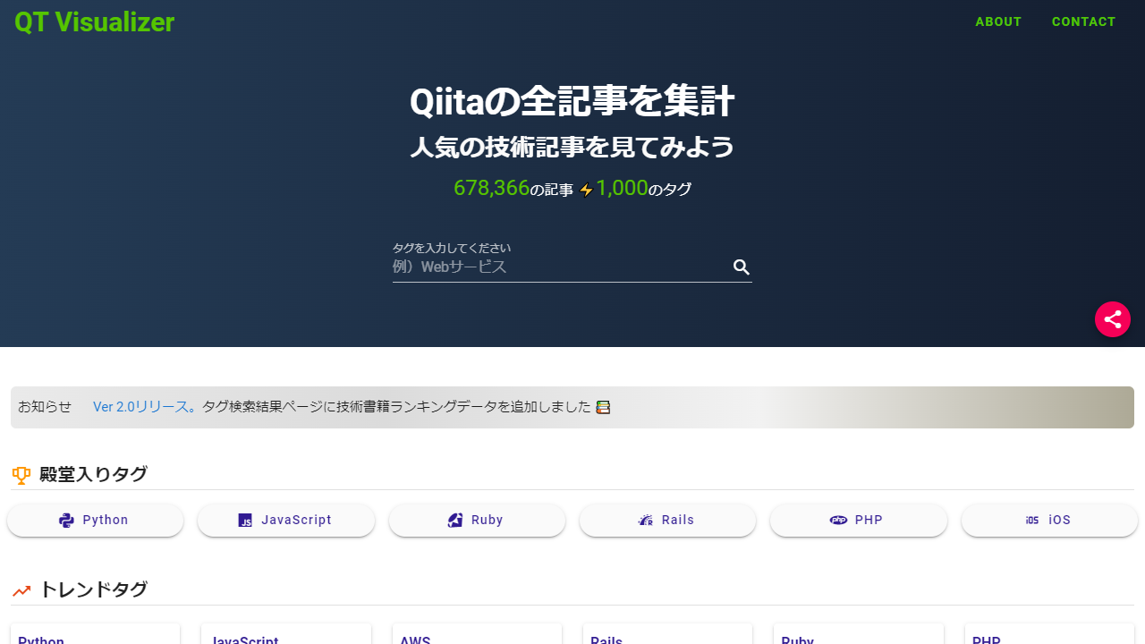Screen dimensions: 1145x644
Task: Focus the tag search input field
Action: [560, 267]
